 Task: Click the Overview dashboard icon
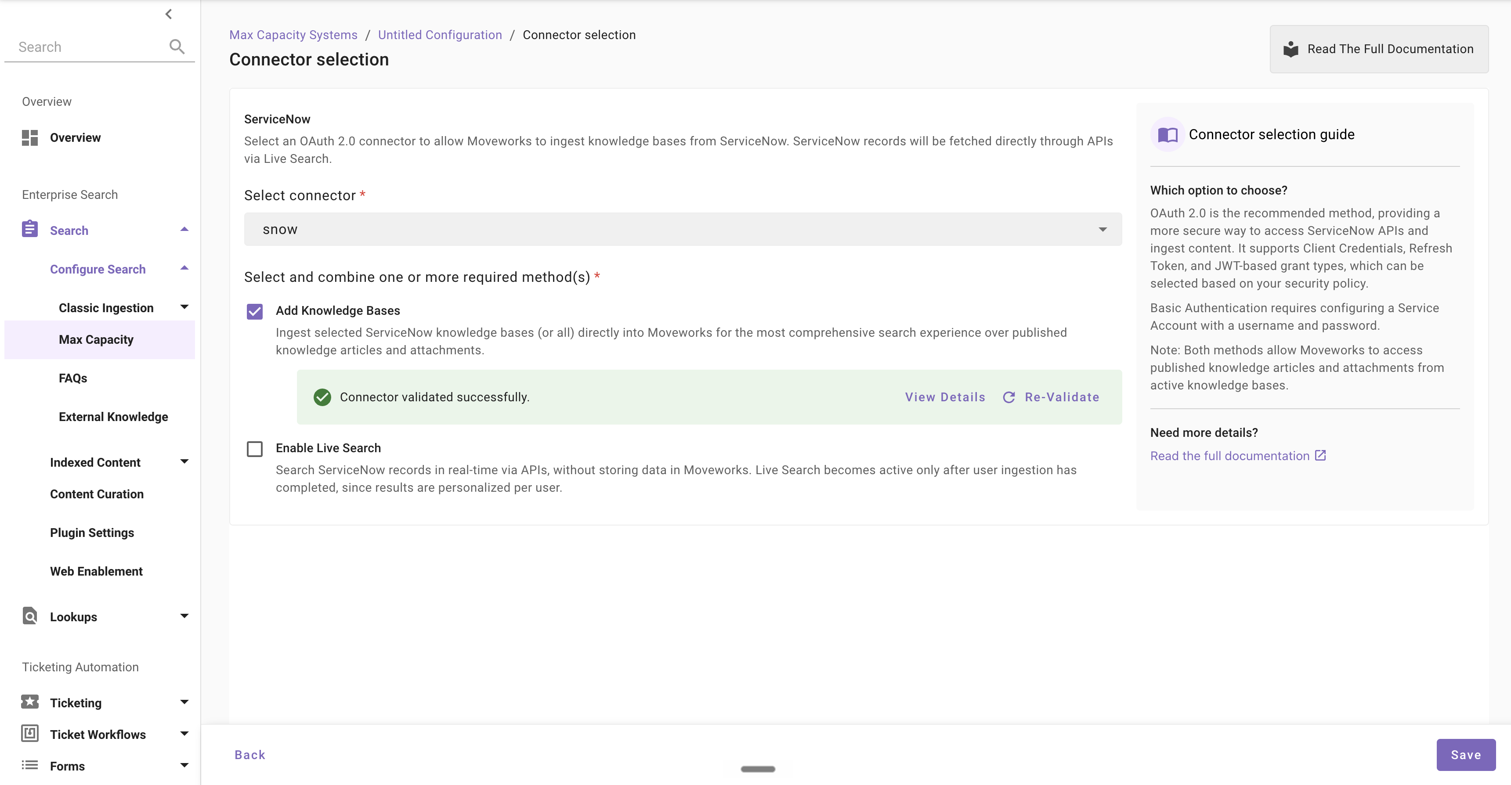[29, 138]
